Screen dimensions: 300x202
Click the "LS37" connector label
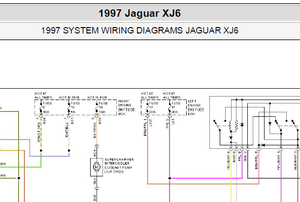tap(151, 122)
